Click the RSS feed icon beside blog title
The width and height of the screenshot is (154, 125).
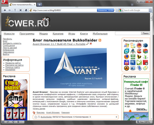pos(100,40)
